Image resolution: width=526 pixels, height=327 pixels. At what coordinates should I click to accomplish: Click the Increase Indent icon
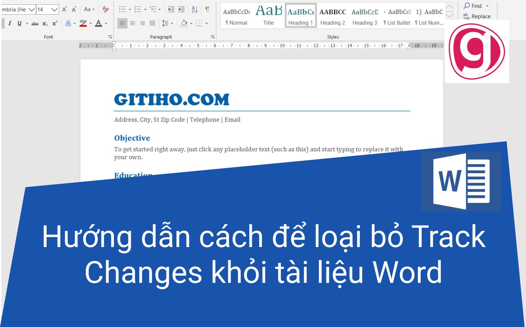click(181, 9)
